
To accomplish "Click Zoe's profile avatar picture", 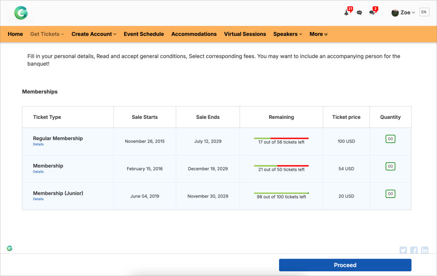I will [395, 12].
